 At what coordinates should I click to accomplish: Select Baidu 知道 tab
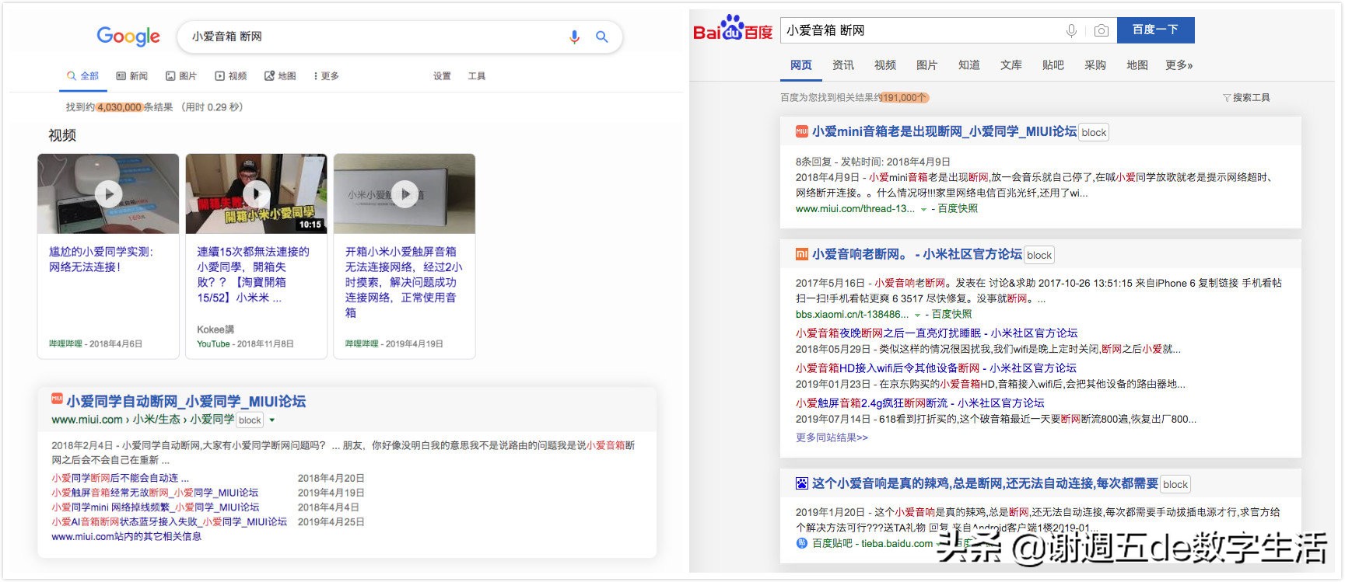point(969,65)
